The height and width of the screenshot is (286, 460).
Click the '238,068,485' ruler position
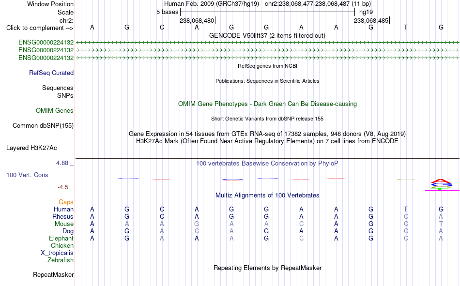point(371,20)
